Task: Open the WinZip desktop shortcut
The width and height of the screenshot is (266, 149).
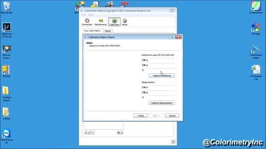Action: [7, 71]
